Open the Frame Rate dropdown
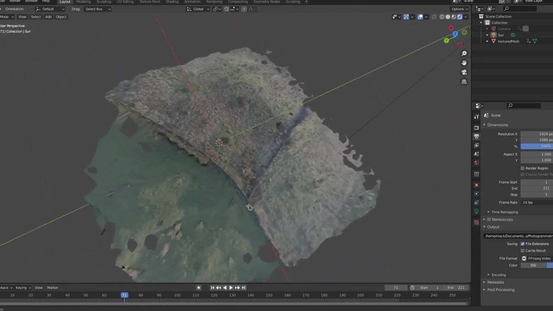Image resolution: width=553 pixels, height=311 pixels. (x=537, y=202)
